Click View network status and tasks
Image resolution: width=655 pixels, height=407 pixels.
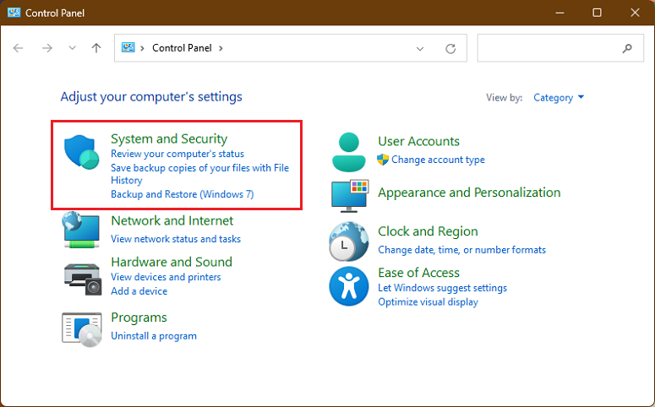pyautogui.click(x=176, y=239)
